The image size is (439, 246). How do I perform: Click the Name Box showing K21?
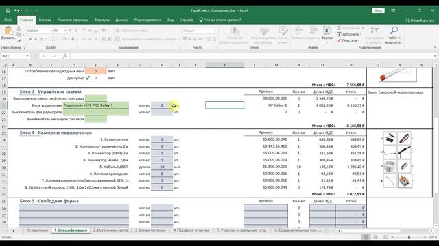[x=14, y=56]
